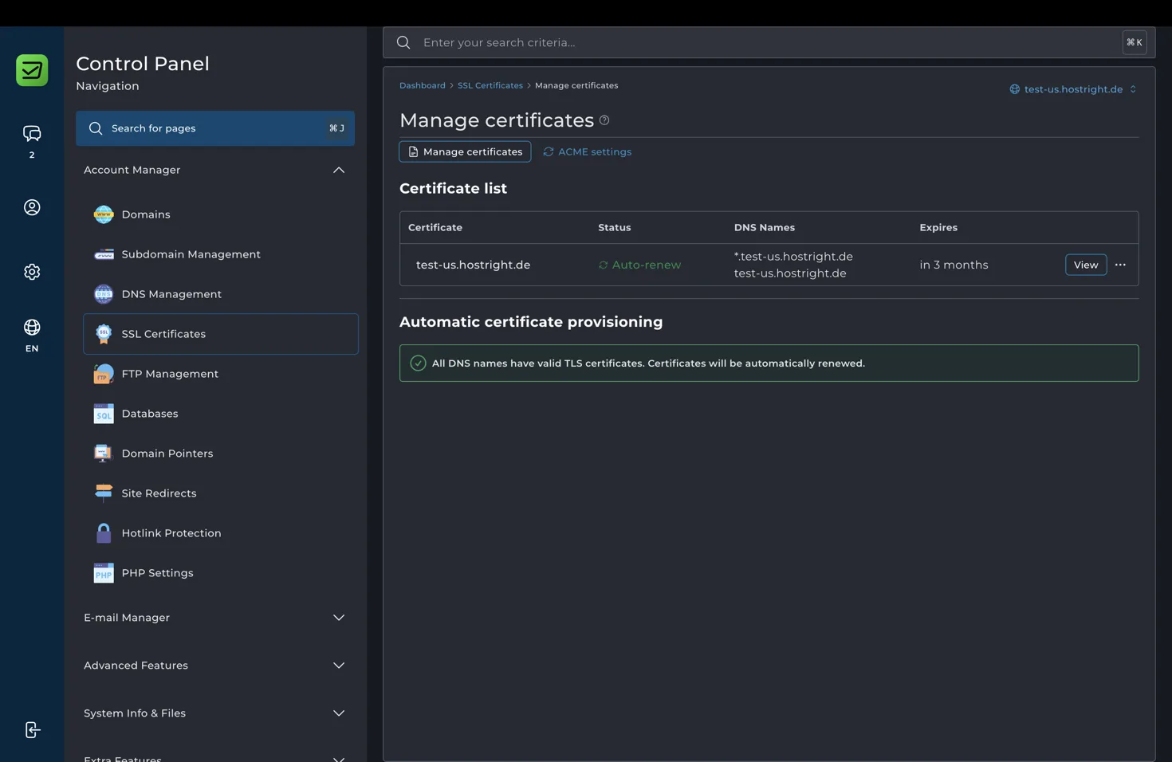1172x762 pixels.
Task: Click the green checkmark in provisioning notice
Action: 418,363
